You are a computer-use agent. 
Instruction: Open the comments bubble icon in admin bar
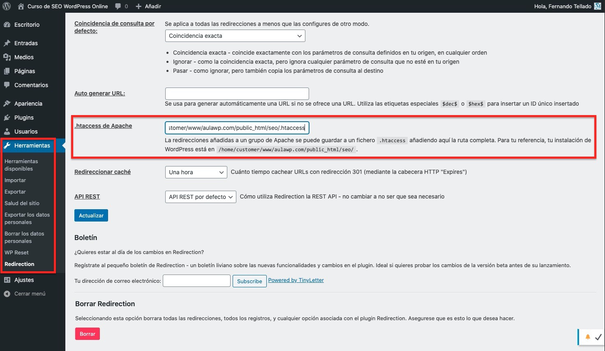pyautogui.click(x=118, y=6)
